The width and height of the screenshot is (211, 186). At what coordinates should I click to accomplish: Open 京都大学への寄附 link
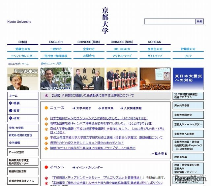click(188, 134)
